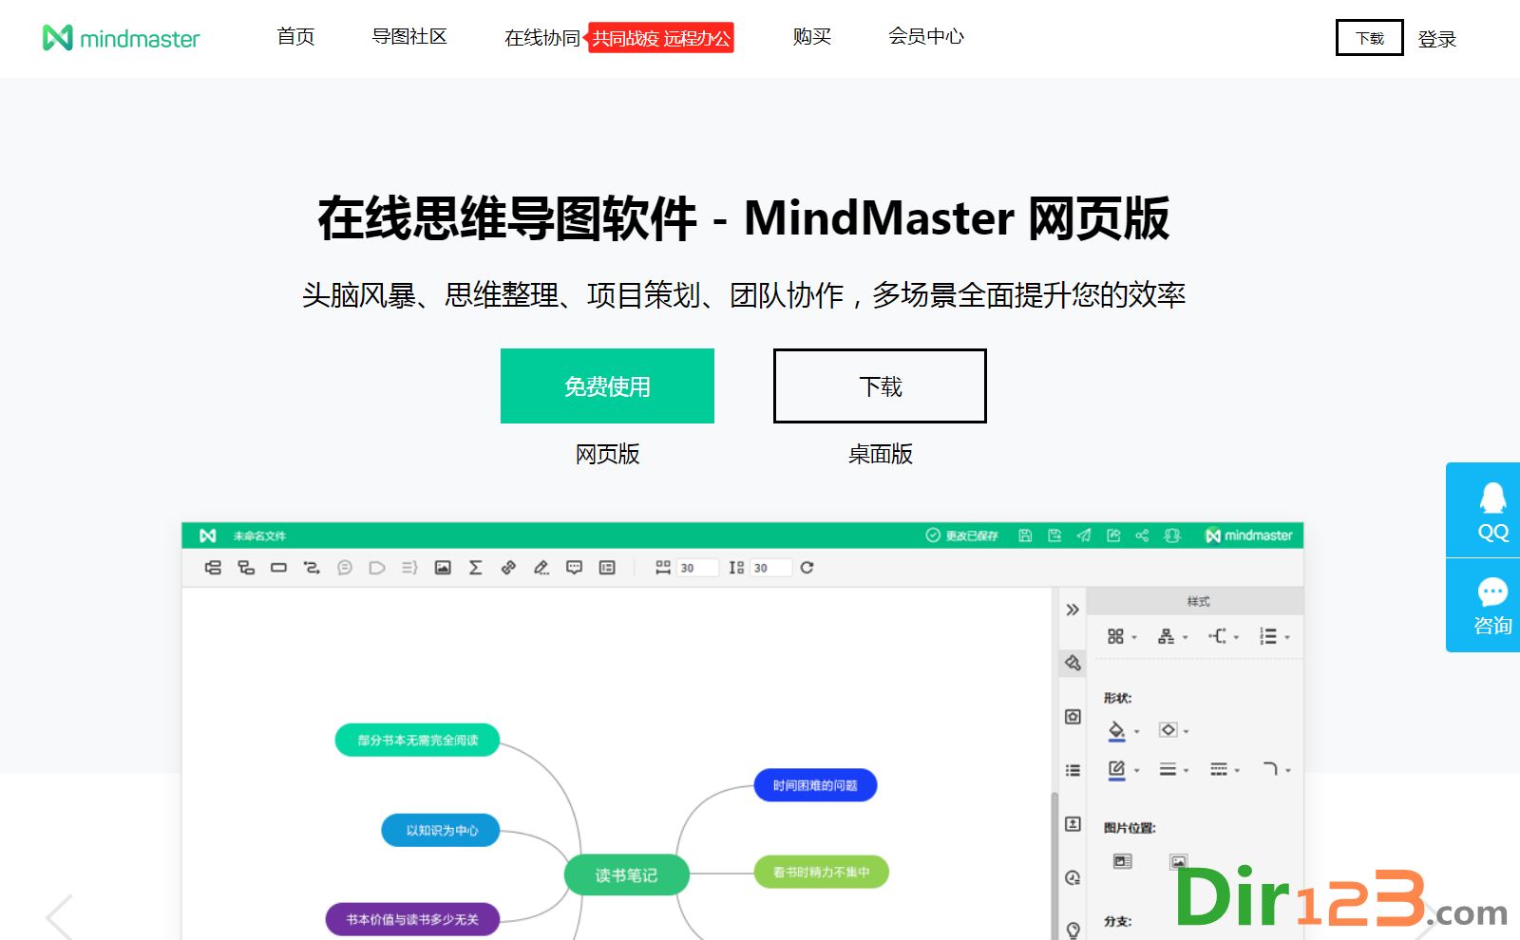This screenshot has height=940, width=1520.
Task: Click the vertical spacing field showing 30
Action: [770, 568]
